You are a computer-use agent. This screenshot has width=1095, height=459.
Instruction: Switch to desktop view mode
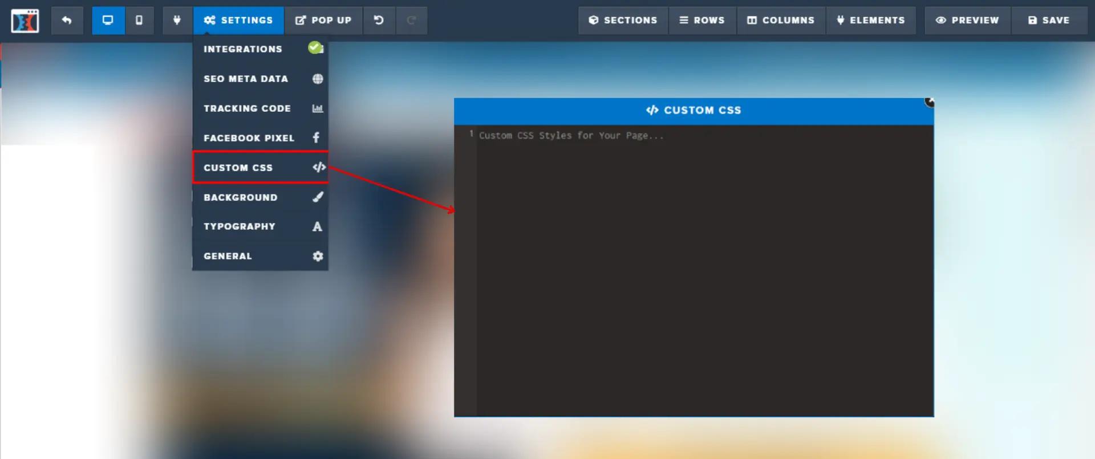108,21
